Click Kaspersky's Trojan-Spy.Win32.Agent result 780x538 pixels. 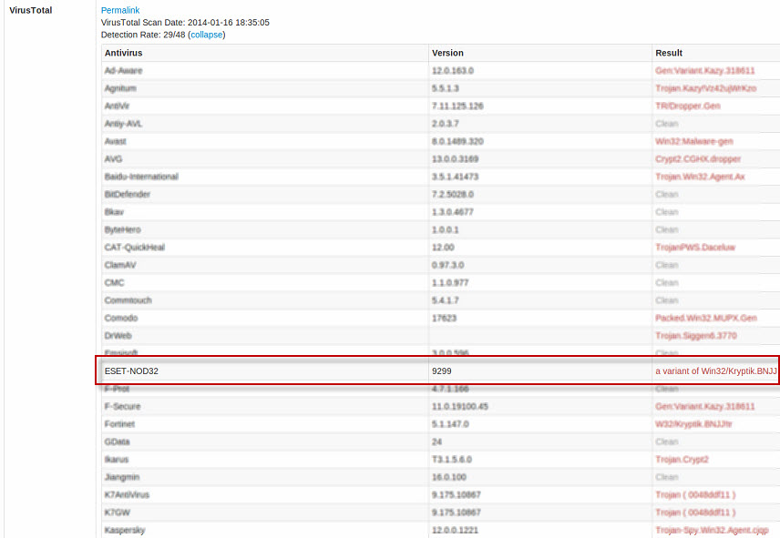712,530
